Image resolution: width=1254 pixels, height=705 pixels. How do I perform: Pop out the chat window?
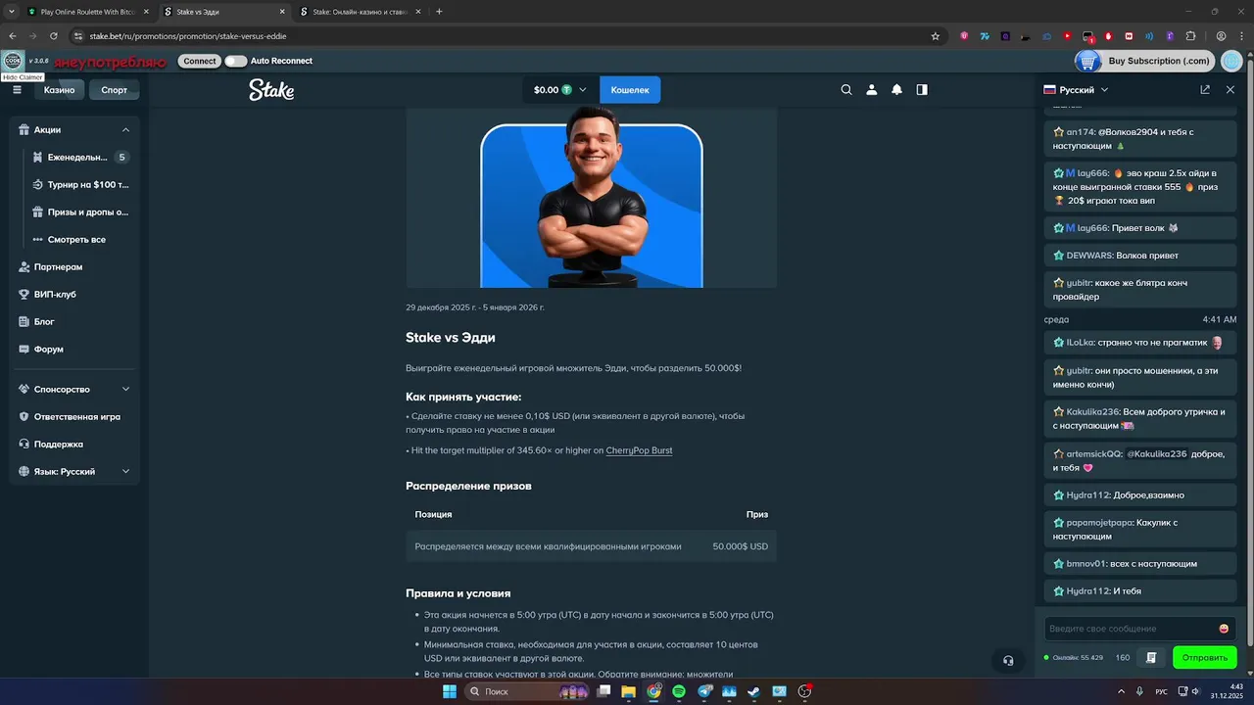click(x=1205, y=89)
